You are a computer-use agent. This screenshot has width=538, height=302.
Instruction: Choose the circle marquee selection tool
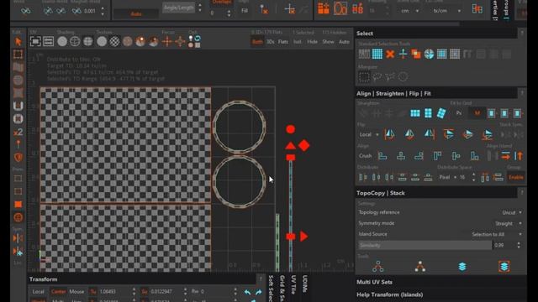click(x=403, y=76)
